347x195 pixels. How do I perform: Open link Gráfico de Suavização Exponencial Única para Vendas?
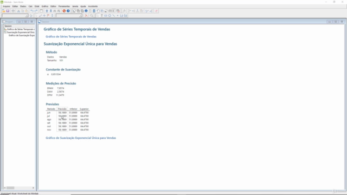[x=81, y=138]
